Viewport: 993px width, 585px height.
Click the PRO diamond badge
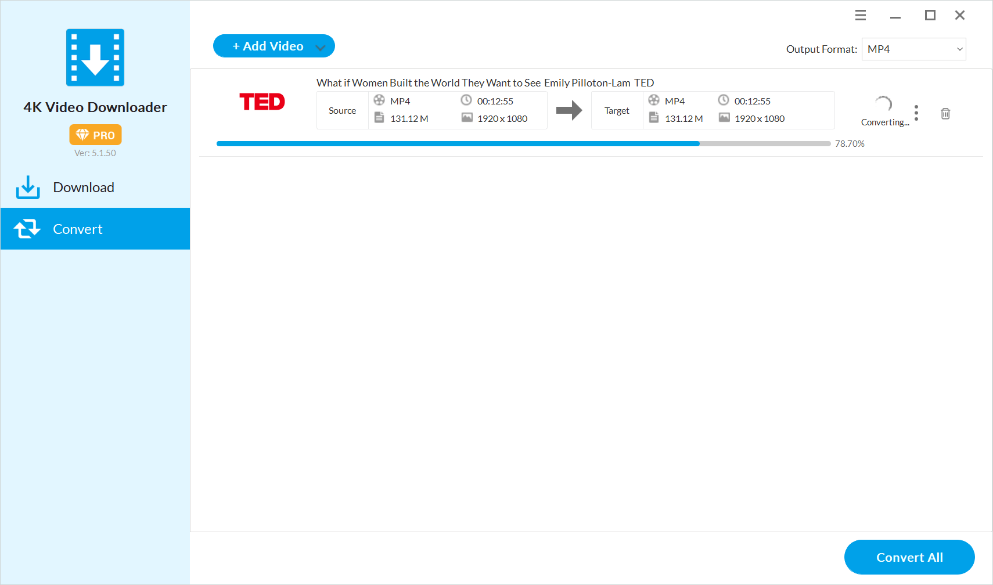click(95, 135)
